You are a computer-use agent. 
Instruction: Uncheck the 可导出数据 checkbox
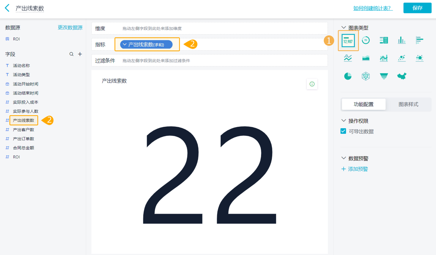343,131
